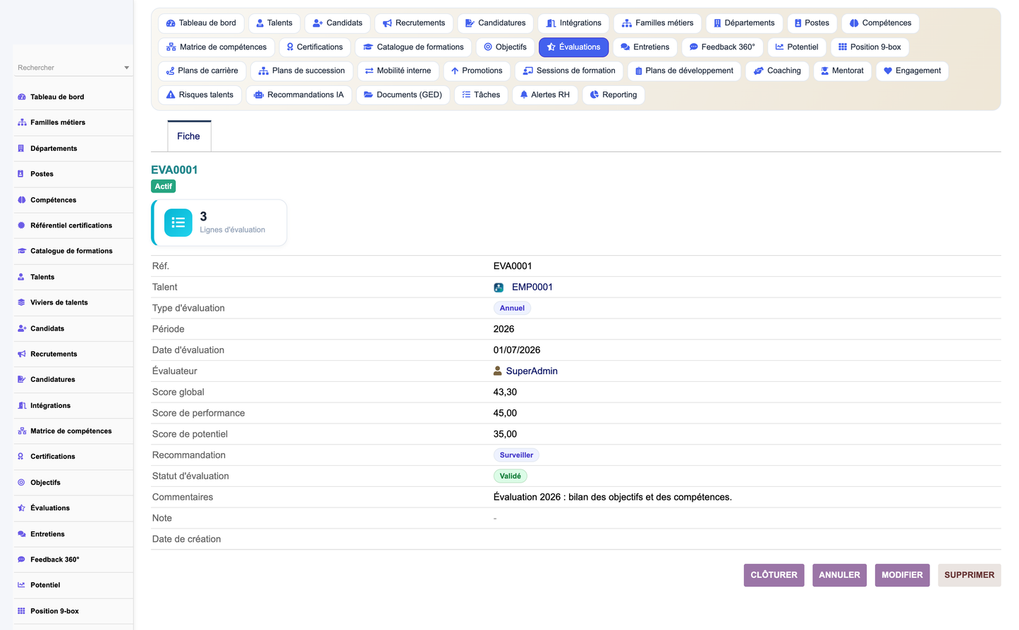Image resolution: width=1019 pixels, height=630 pixels.
Task: Click the Risques talents warning icon
Action: pyautogui.click(x=171, y=95)
